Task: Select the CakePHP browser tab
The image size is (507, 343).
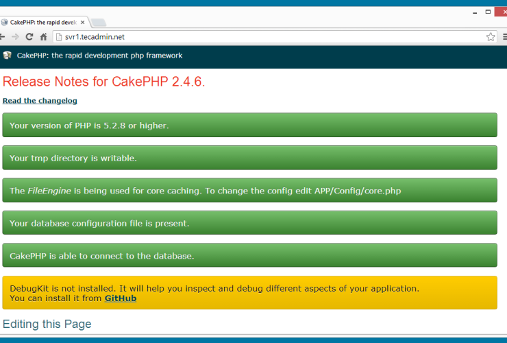Action: tap(41, 22)
